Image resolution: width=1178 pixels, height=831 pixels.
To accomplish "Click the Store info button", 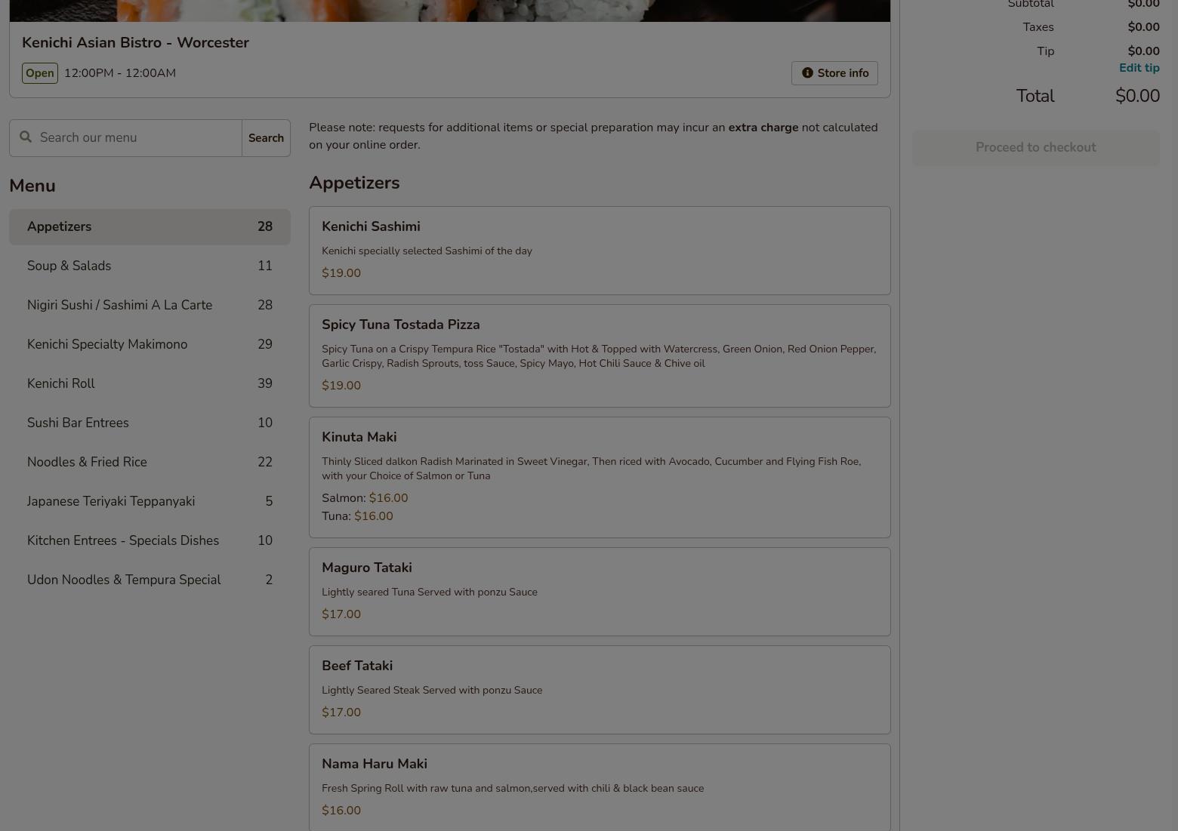I will coord(834,73).
